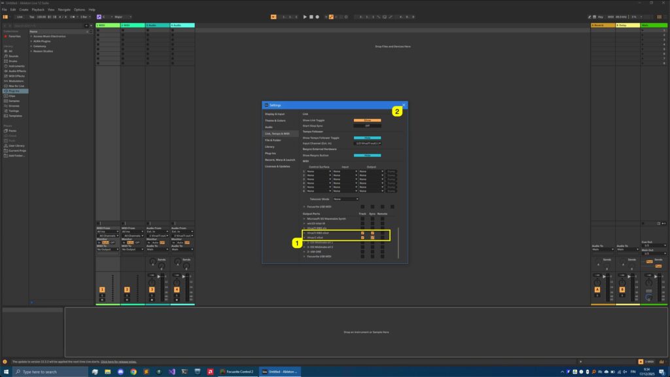Enable Sync for VirusTI KB3 vOut
Image resolution: width=670 pixels, height=377 pixels.
372,233
